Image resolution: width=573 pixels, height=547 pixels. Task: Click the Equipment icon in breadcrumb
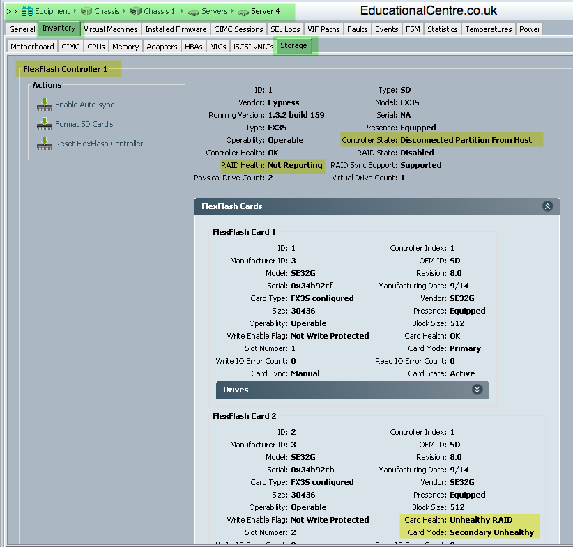click(26, 11)
